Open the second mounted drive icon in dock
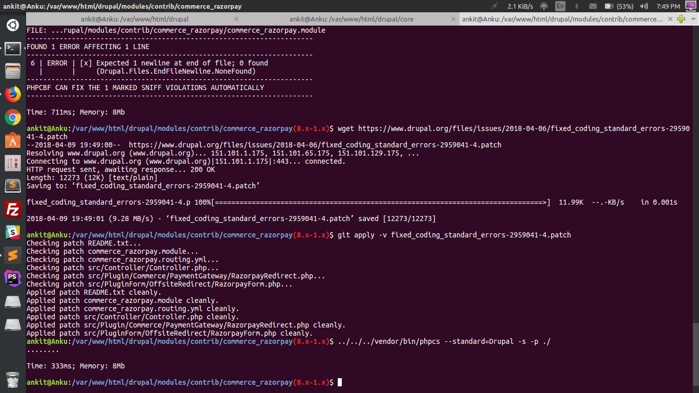This screenshot has height=393, width=699. 13,325
